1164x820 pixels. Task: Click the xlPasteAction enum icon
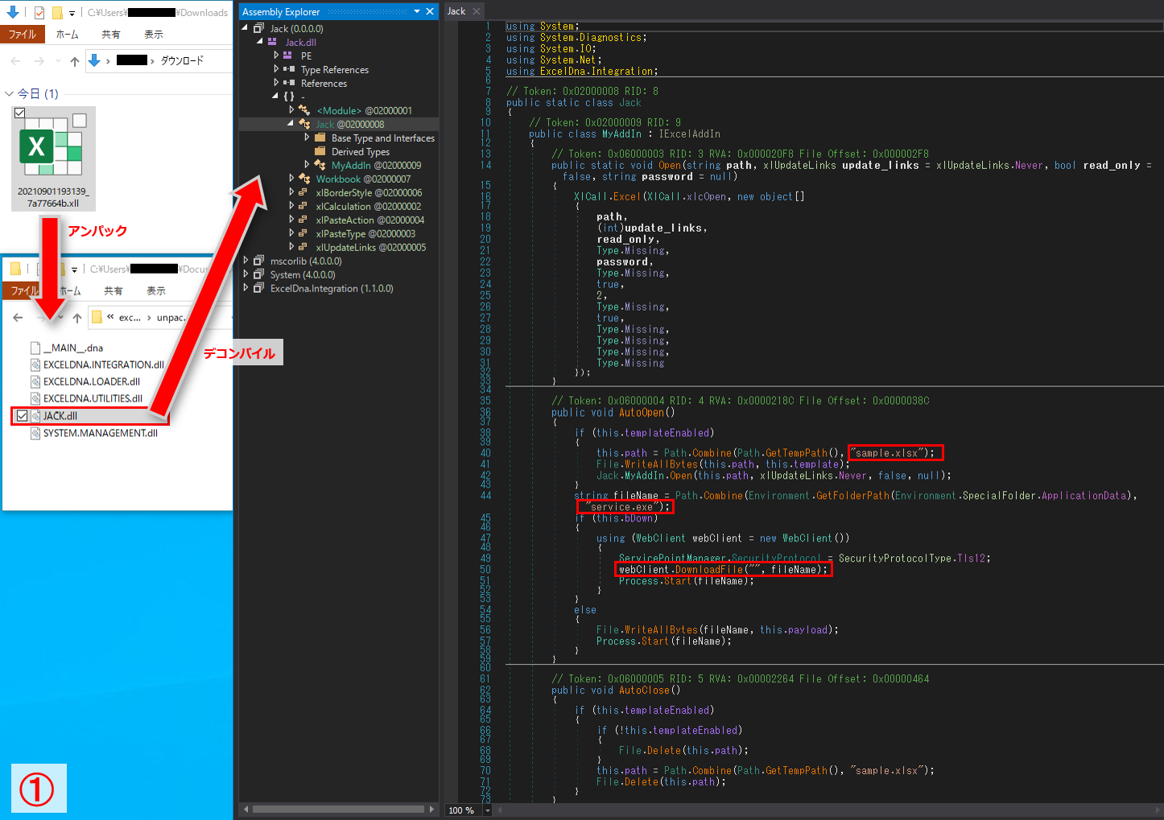click(x=303, y=220)
